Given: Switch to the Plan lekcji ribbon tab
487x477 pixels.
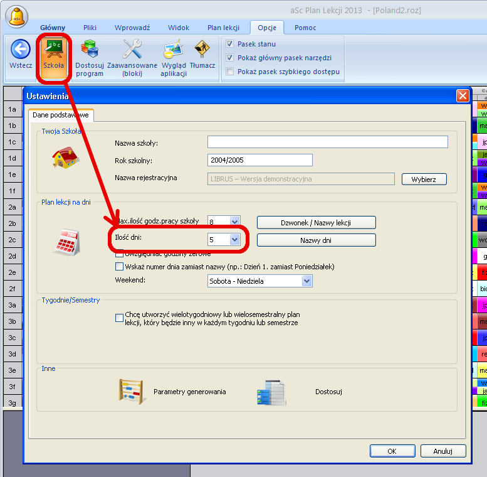Looking at the screenshot, I should 223,28.
